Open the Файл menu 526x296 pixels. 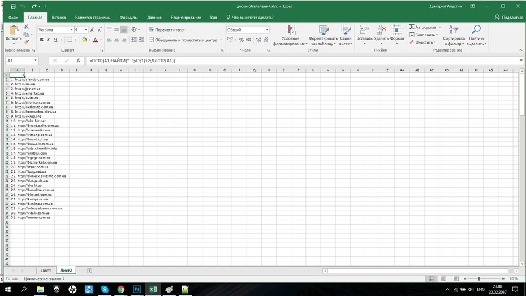pyautogui.click(x=14, y=18)
